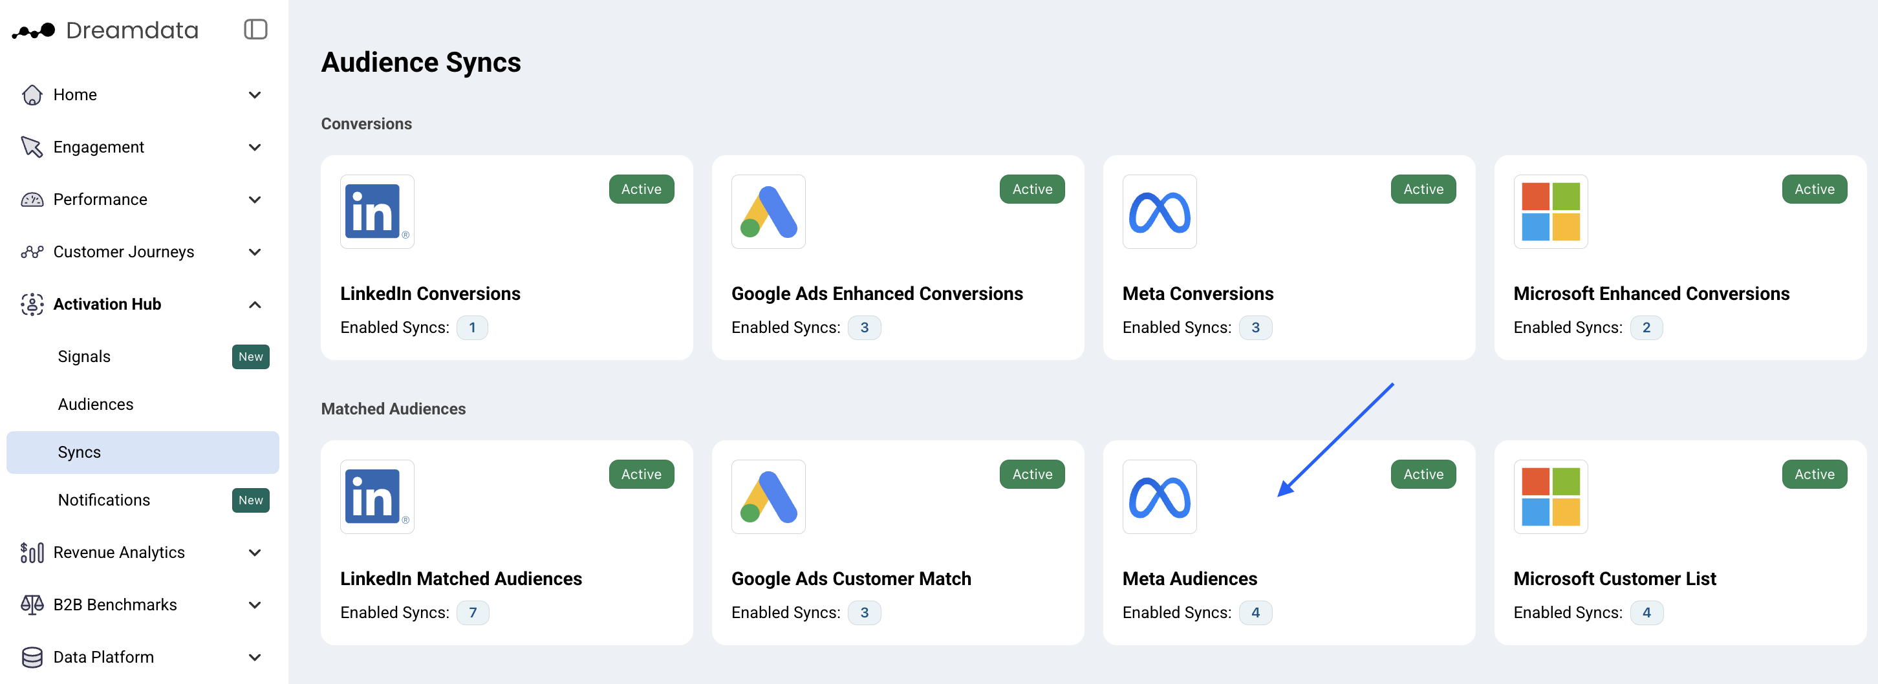Open Microsoft Customer List title
Screen dimensions: 1878x684
pos(1615,579)
